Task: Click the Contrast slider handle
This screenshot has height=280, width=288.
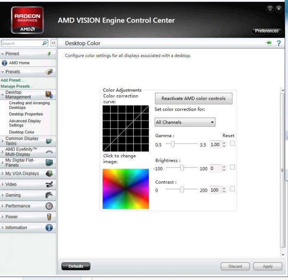Action: (x=182, y=190)
